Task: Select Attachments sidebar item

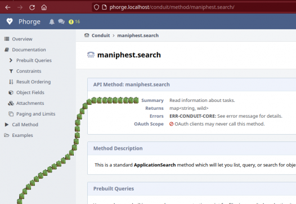Action: [x=30, y=103]
